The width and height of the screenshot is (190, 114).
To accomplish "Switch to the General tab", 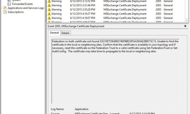I will 54,33.
